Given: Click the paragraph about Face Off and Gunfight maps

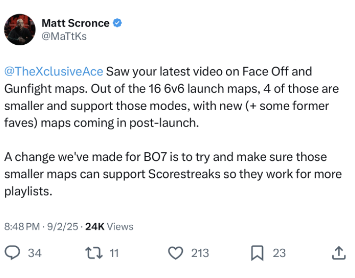Looking at the screenshot, I should (x=171, y=97).
